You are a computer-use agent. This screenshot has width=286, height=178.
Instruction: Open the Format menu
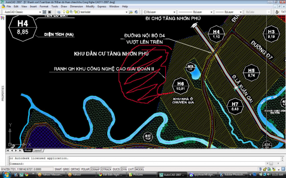44,6
